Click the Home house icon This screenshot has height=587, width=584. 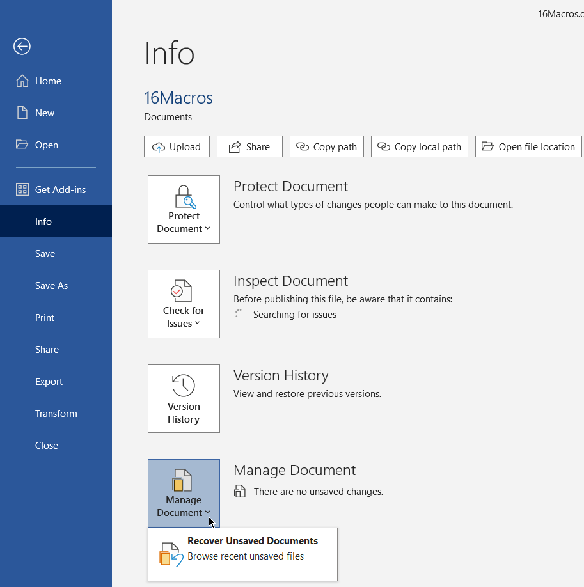pos(22,81)
